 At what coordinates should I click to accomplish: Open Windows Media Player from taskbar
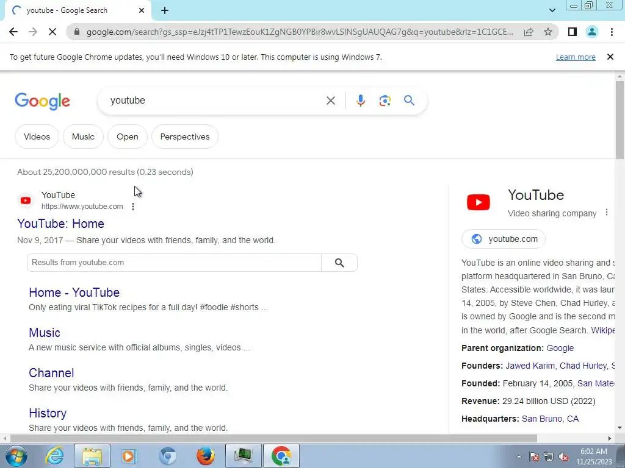(x=129, y=456)
